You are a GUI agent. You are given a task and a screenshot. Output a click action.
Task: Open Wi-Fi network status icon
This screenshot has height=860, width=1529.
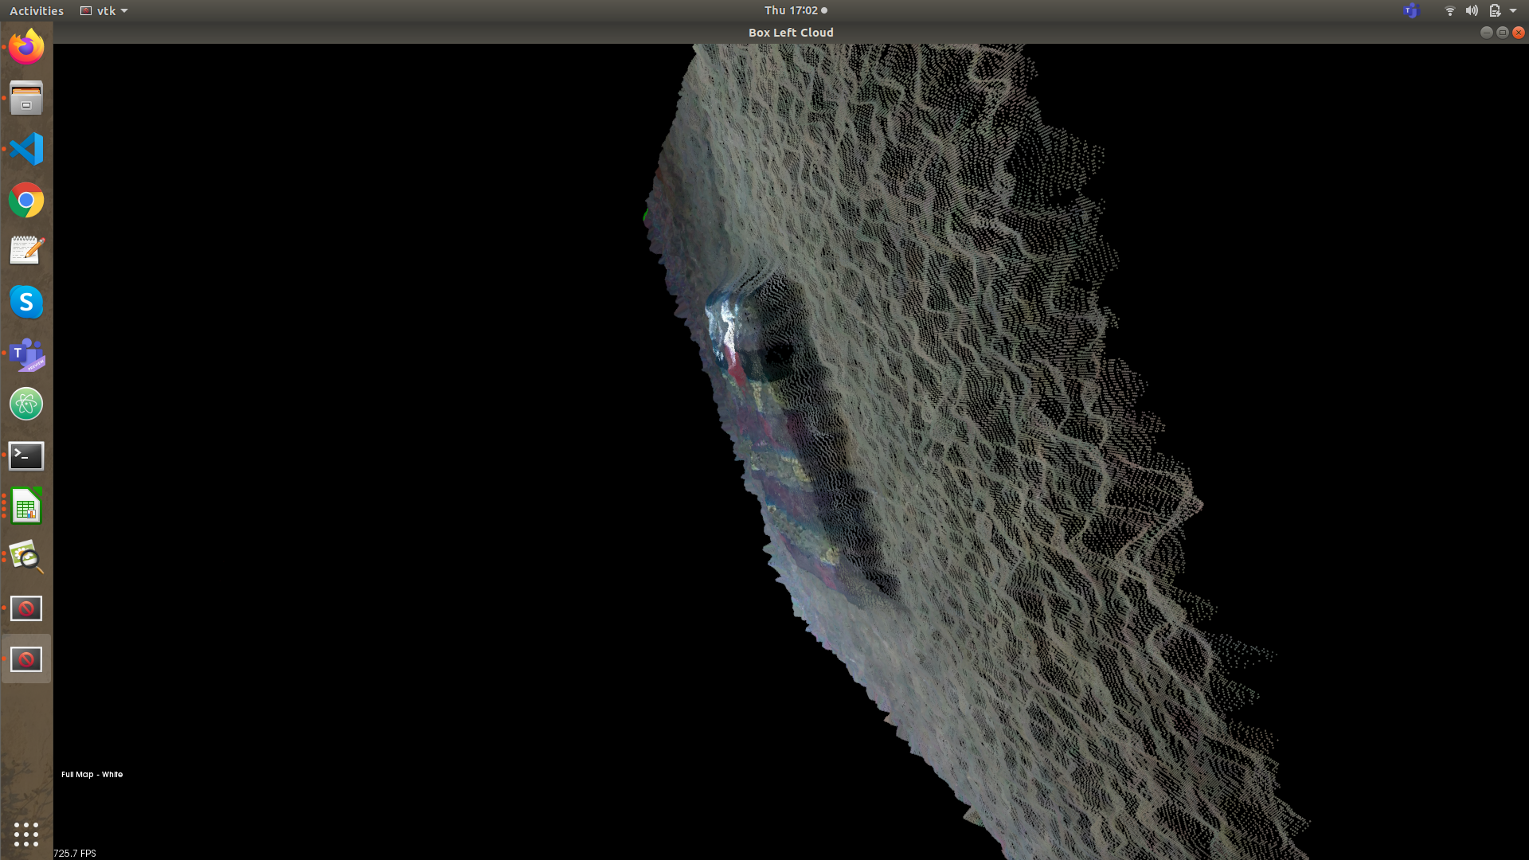1449,10
